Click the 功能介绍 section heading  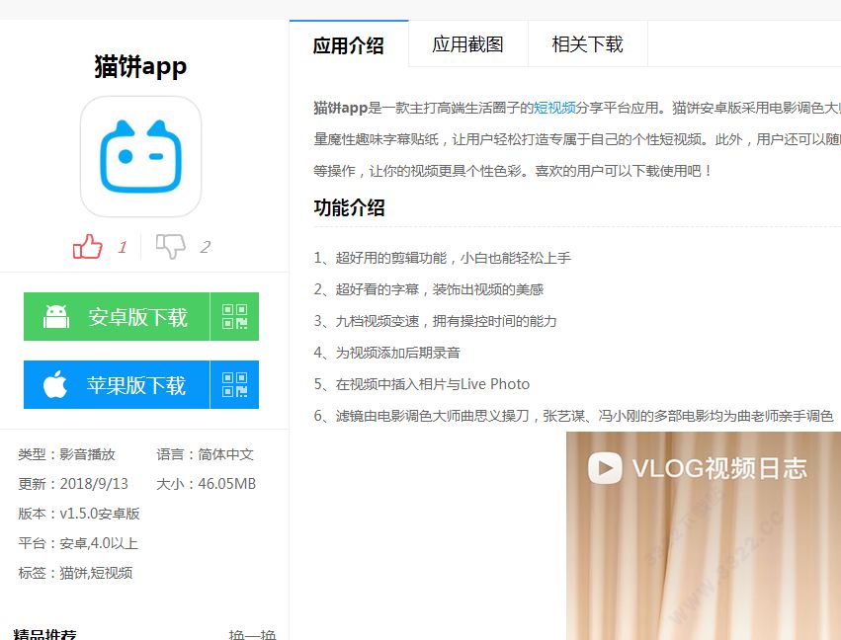349,207
